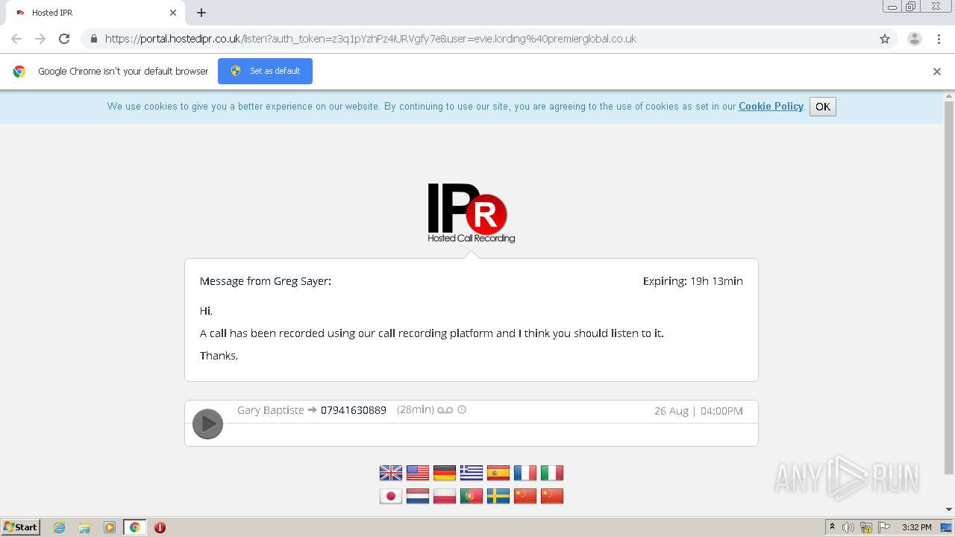Click the Action Center flag in the tray

(884, 527)
